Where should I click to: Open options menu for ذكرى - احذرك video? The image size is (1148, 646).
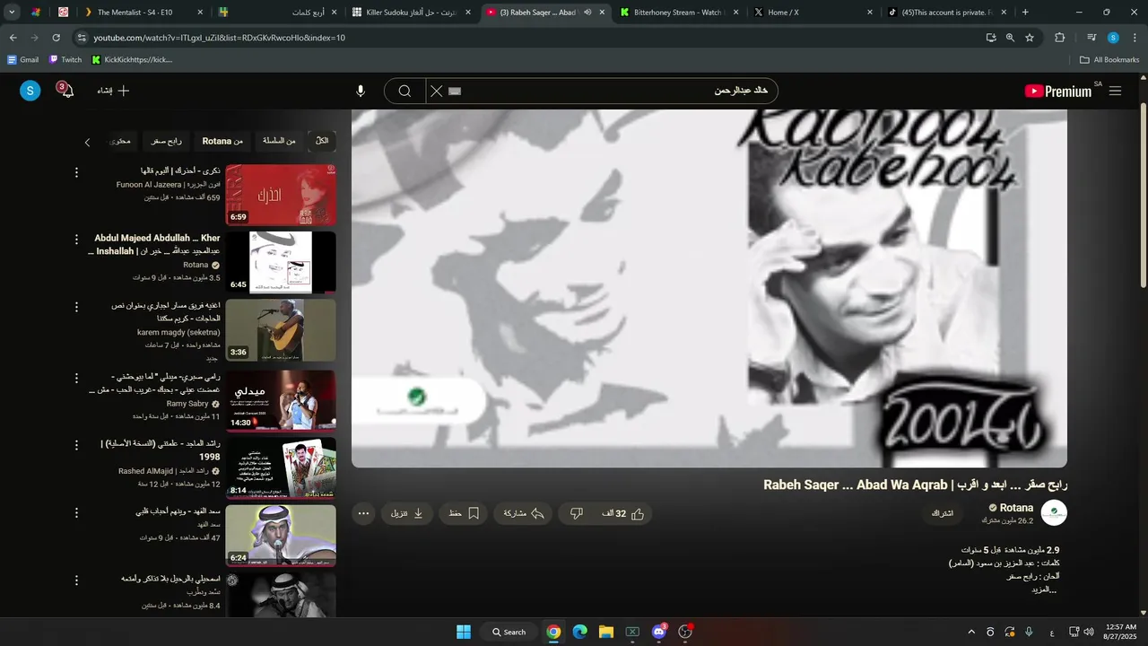[x=76, y=172]
